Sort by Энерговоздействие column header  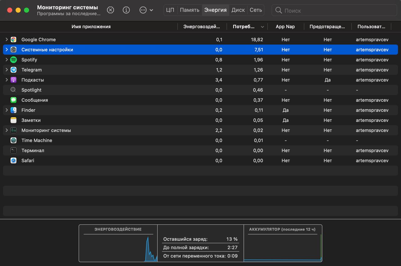pos(202,27)
